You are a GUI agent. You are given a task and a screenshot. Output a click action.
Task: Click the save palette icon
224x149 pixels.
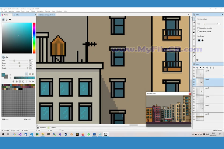20,82
